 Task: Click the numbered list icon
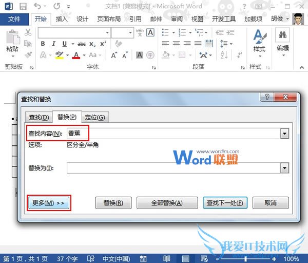[x=182, y=32]
